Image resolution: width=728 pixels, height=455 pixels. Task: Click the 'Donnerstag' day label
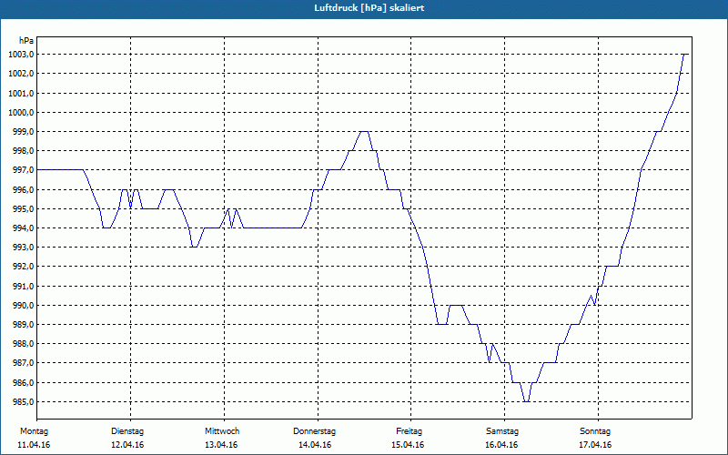click(x=314, y=431)
